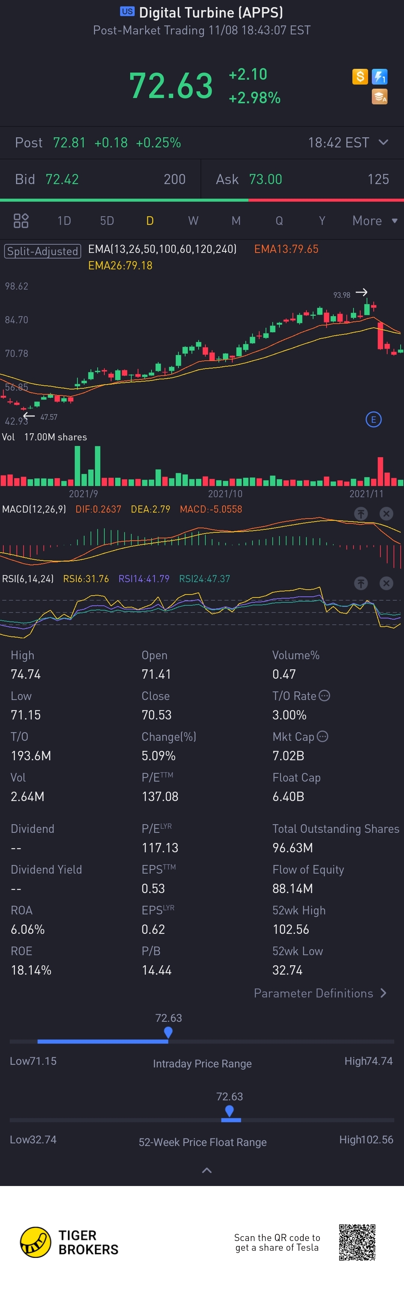Image resolution: width=404 pixels, height=1299 pixels.
Task: Tap the RSI6:31.76 readout
Action: click(86, 578)
